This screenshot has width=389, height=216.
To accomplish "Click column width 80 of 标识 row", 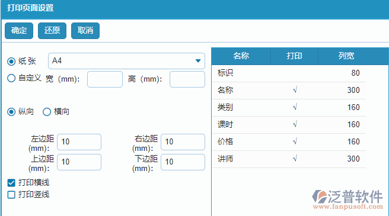I will (355, 73).
